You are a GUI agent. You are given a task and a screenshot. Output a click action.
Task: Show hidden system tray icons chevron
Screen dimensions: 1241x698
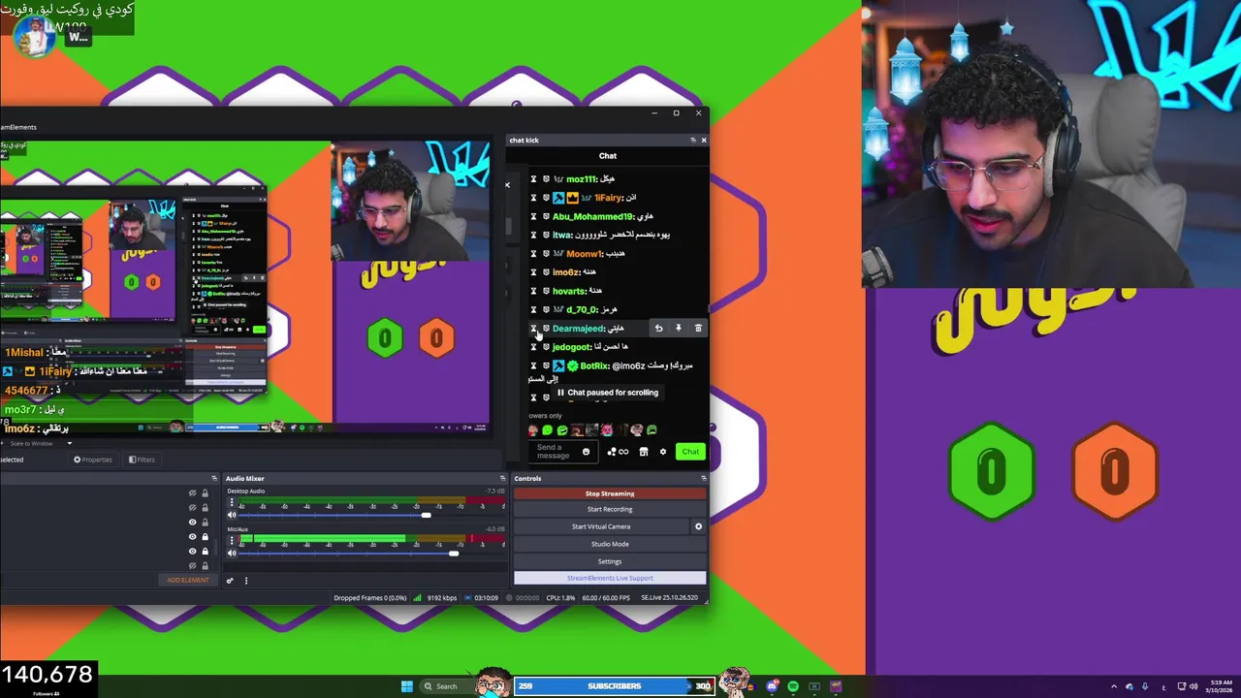[1113, 686]
